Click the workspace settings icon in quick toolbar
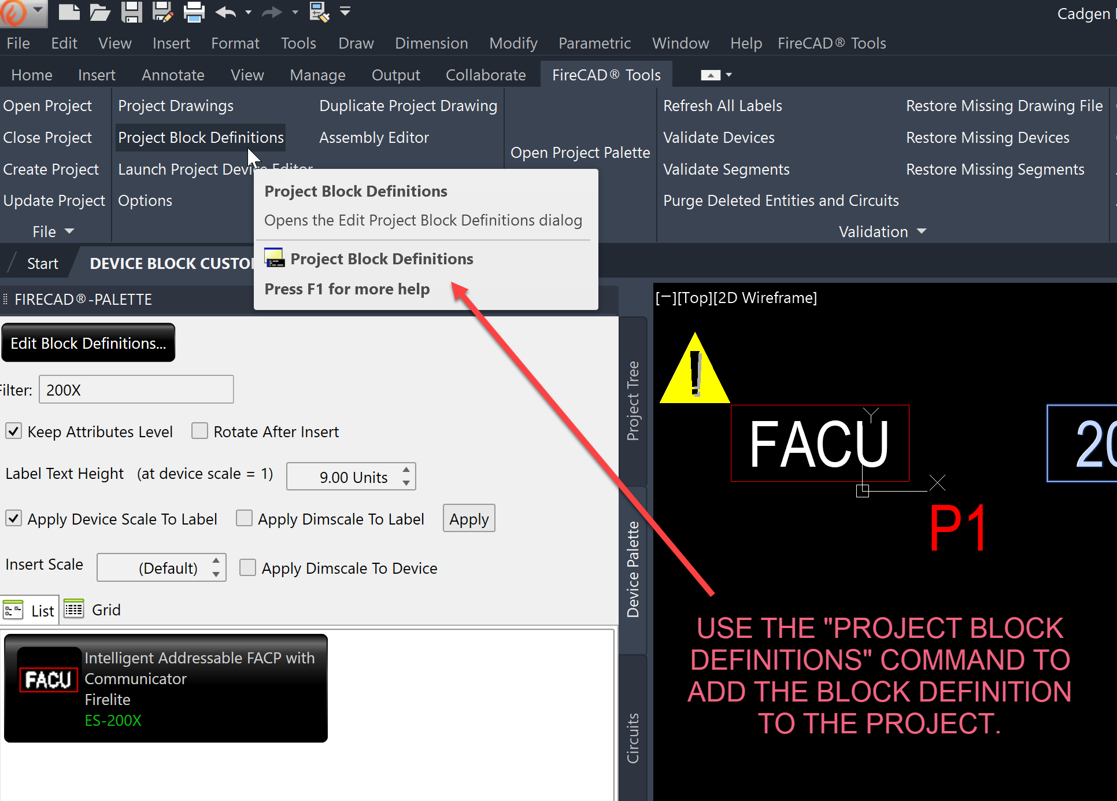Viewport: 1117px width, 801px height. [x=320, y=12]
